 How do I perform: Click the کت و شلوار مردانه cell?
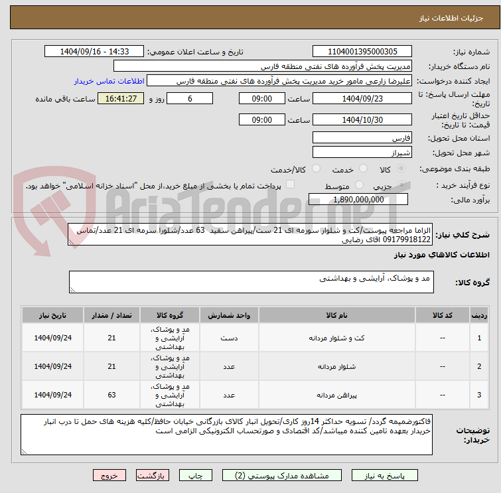click(x=337, y=338)
